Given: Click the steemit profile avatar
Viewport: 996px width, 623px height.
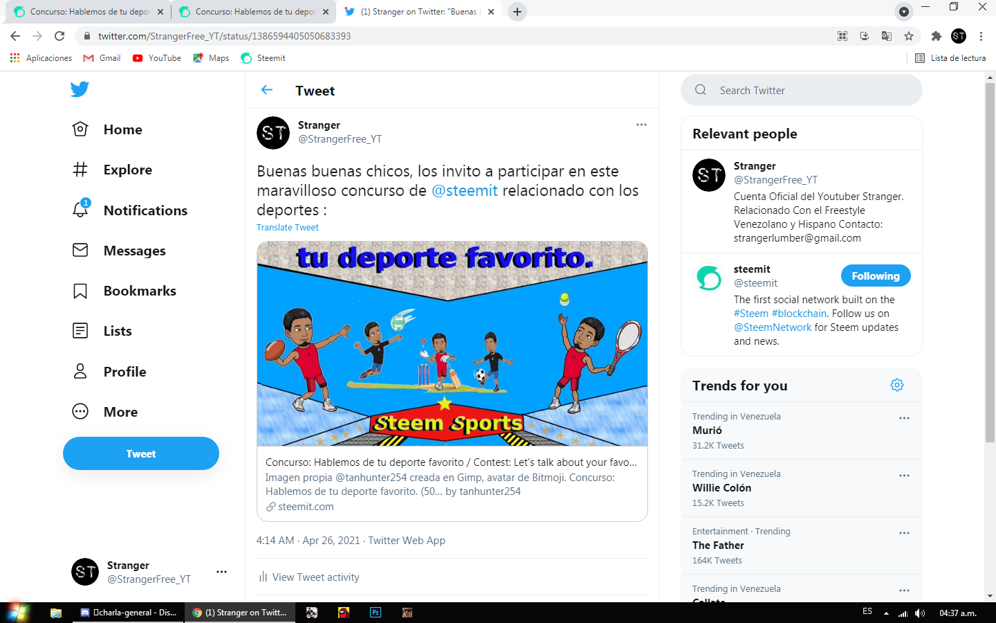Looking at the screenshot, I should point(709,278).
